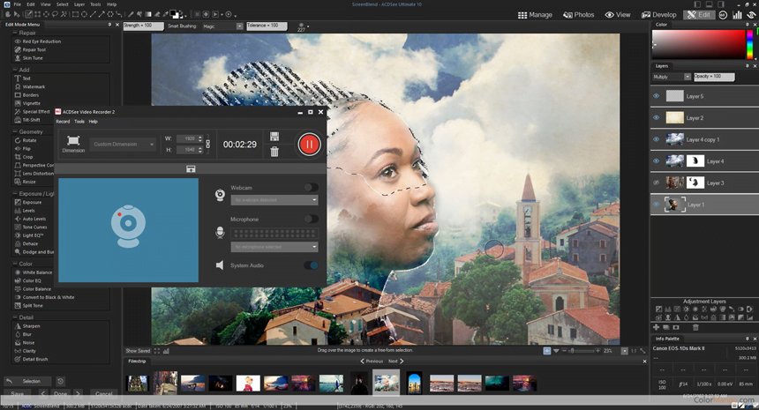Open the Multiply blend mode dropdown
This screenshot has height=410, width=759.
[672, 77]
